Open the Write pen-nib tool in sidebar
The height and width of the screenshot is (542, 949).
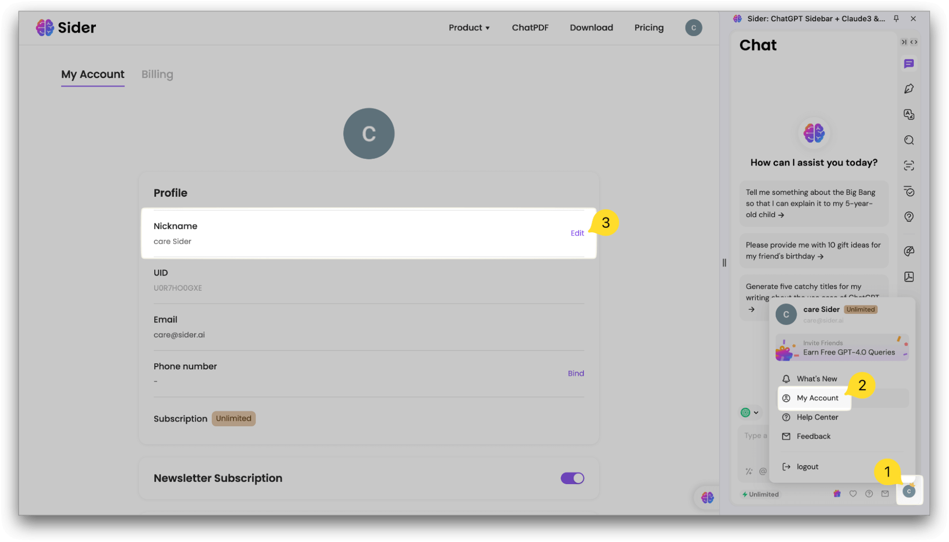pyautogui.click(x=909, y=89)
